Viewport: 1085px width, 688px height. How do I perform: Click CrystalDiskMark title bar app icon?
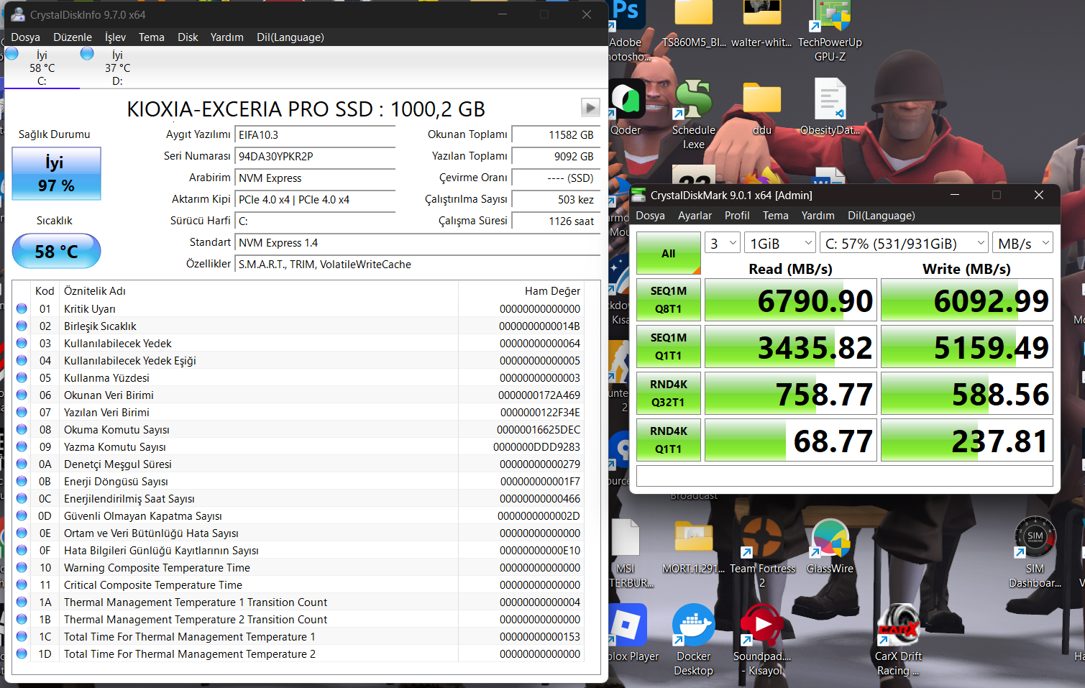click(x=638, y=195)
